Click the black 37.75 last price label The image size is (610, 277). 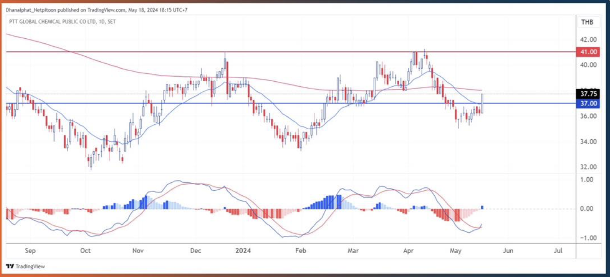[587, 95]
